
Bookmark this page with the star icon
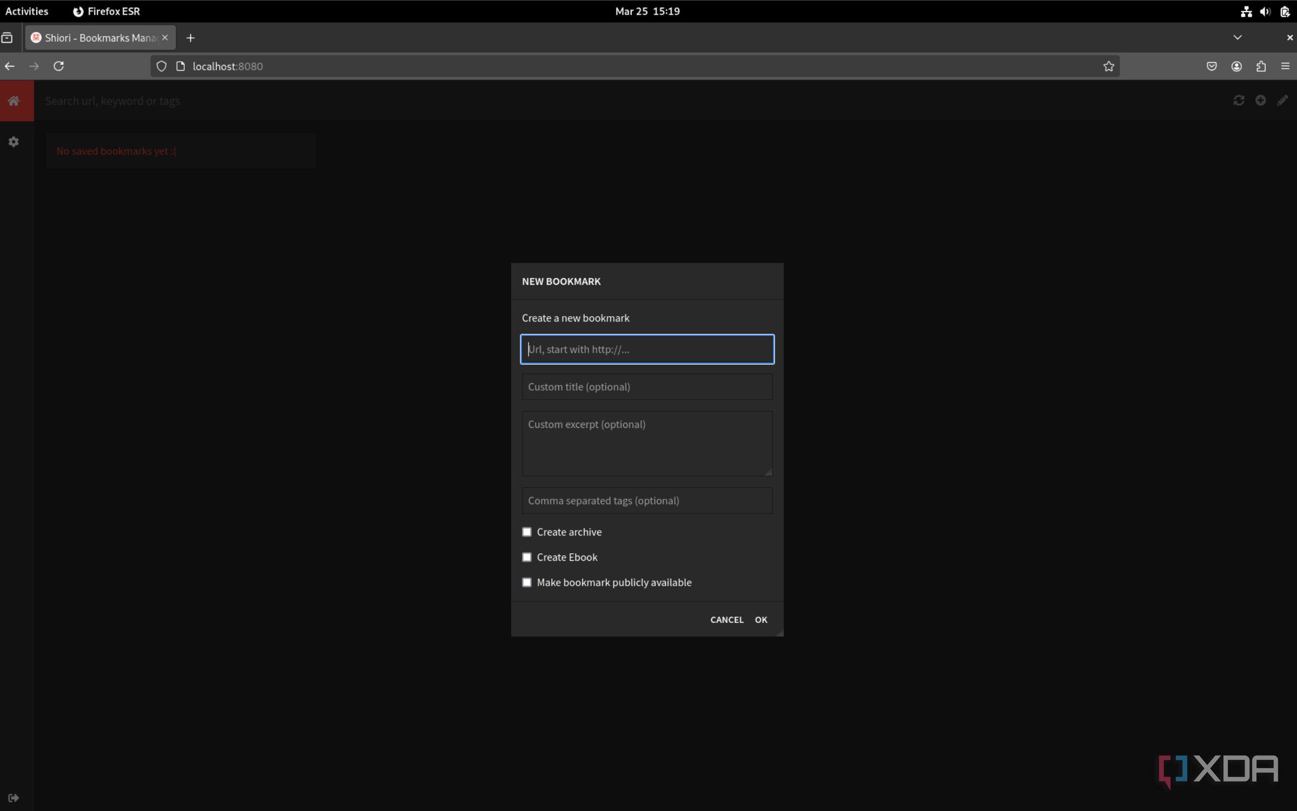(1108, 66)
